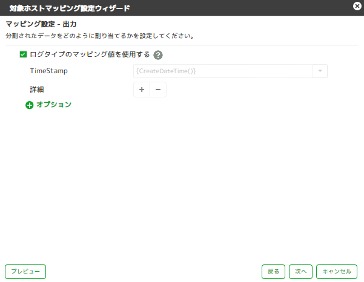The image size is (364, 282).
Task: Proceed with the 次へ button
Action: [300, 272]
